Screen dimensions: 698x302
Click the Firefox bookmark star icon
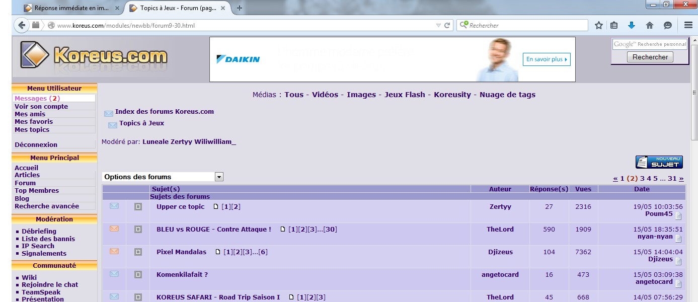pyautogui.click(x=599, y=25)
